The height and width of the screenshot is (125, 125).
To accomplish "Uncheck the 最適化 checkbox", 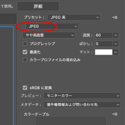I will coord(25,52).
